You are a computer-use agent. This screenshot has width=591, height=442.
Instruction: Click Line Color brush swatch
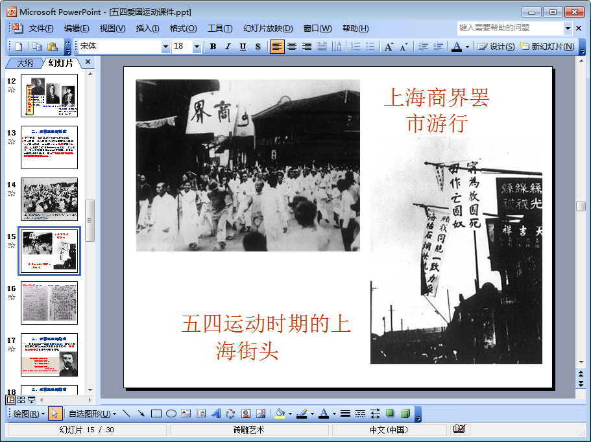click(302, 413)
